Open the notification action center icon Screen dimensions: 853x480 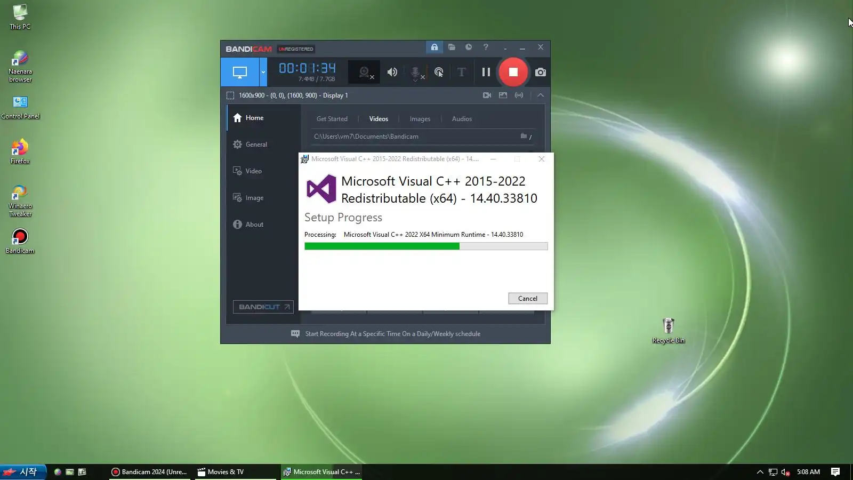835,472
